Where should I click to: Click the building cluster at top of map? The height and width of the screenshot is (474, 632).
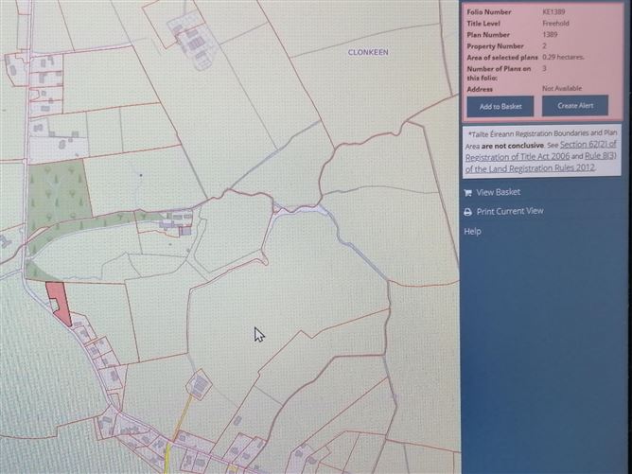(x=191, y=43)
